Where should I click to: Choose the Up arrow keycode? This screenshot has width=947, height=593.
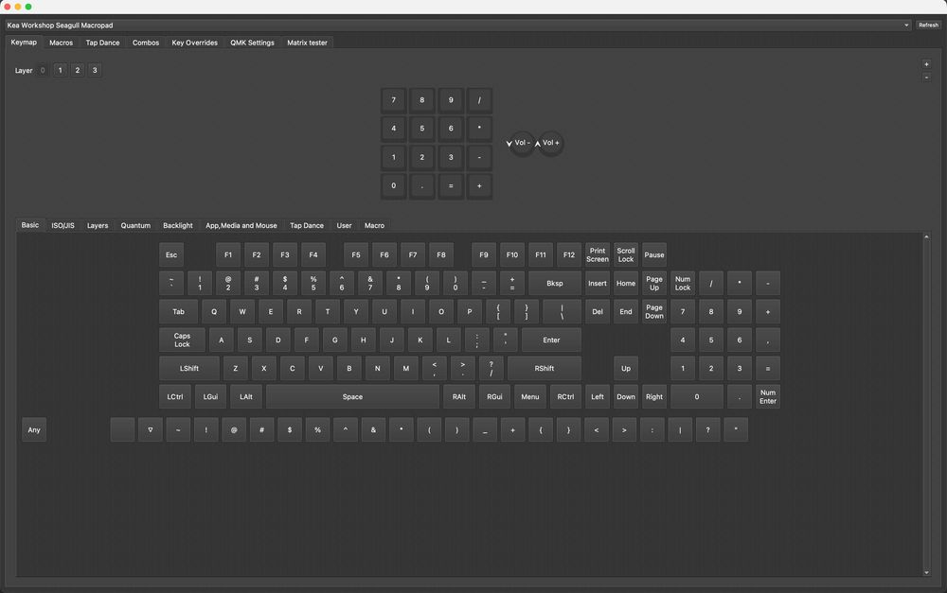626,369
